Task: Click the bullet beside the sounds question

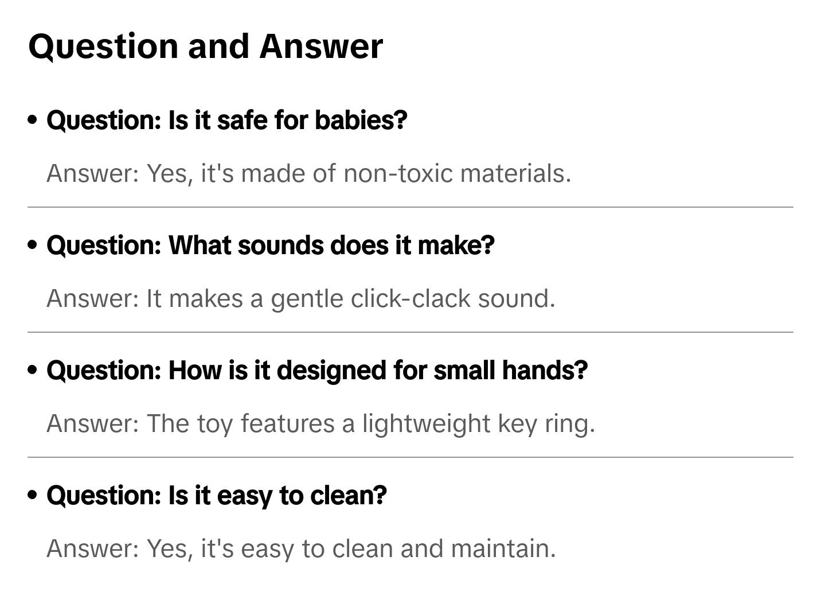Action: pyautogui.click(x=33, y=246)
